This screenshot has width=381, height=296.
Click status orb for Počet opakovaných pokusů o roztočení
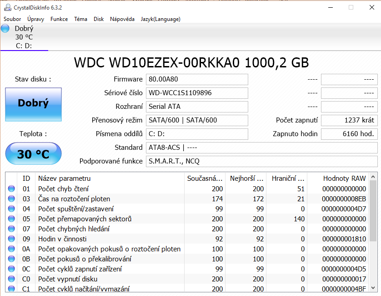(11, 249)
